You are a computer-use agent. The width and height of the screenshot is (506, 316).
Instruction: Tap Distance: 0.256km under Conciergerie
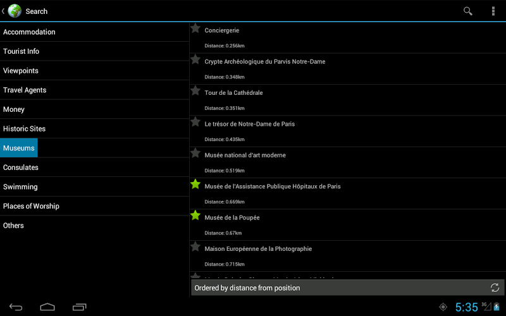(225, 46)
